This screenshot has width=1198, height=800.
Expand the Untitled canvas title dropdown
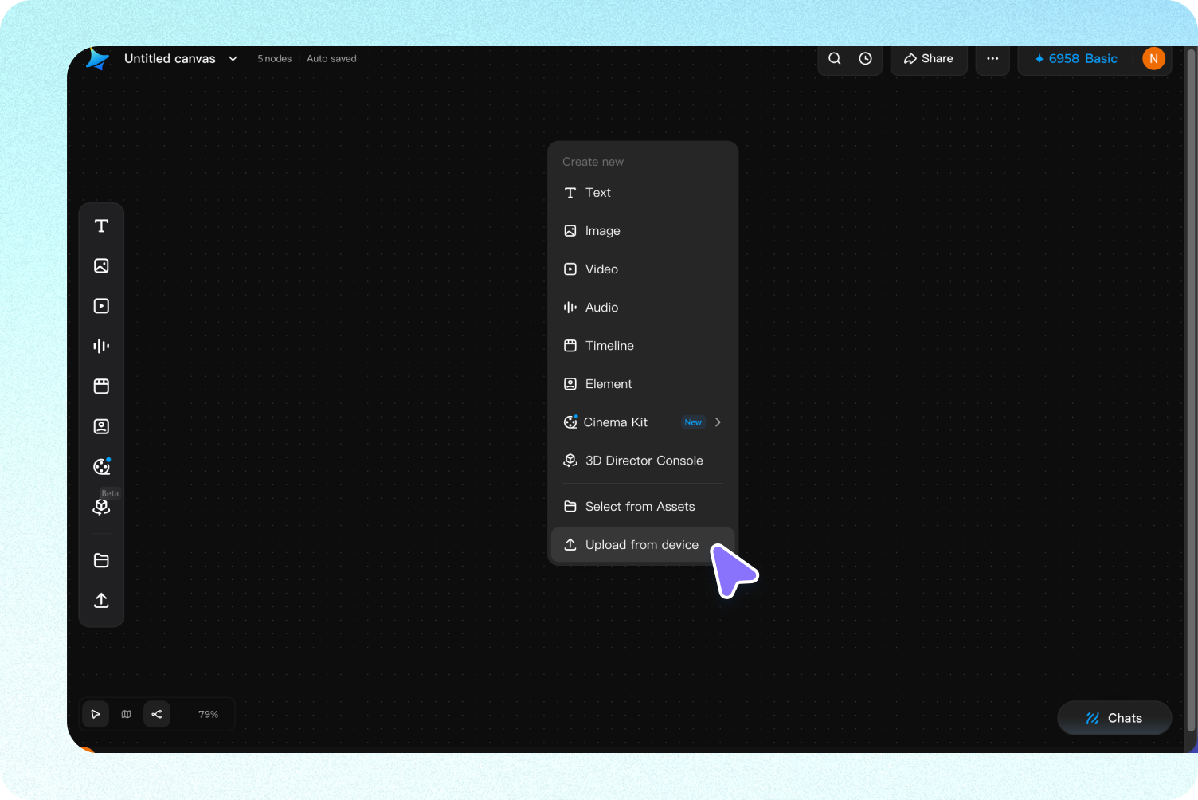click(x=233, y=58)
